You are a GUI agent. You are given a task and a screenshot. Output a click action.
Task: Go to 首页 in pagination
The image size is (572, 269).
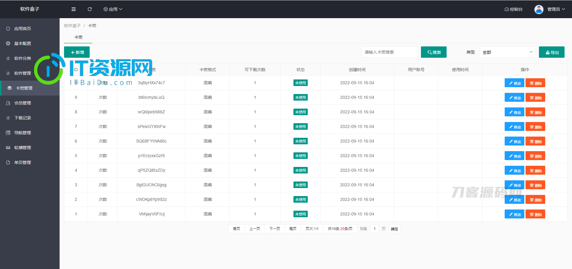pyautogui.click(x=237, y=229)
